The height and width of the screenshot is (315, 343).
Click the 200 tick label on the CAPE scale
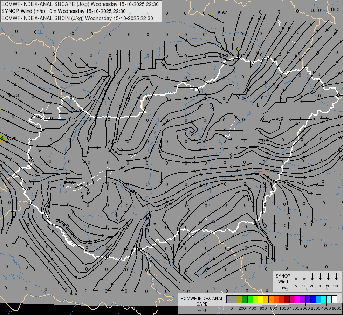click(242, 308)
